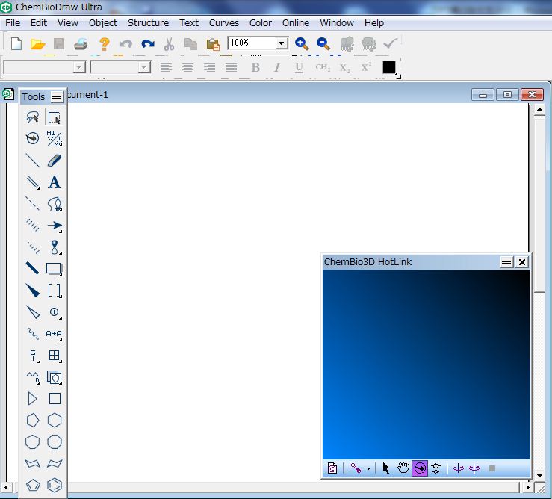The width and height of the screenshot is (552, 499).
Task: Select the Cyclobutane ring tool
Action: click(x=55, y=399)
